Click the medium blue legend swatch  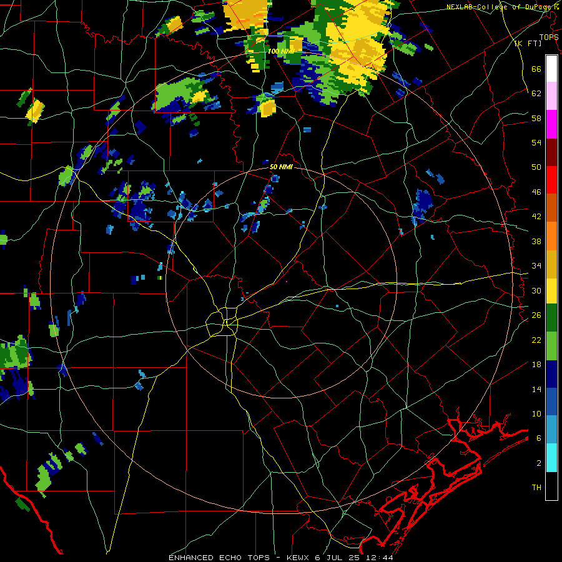click(551, 402)
